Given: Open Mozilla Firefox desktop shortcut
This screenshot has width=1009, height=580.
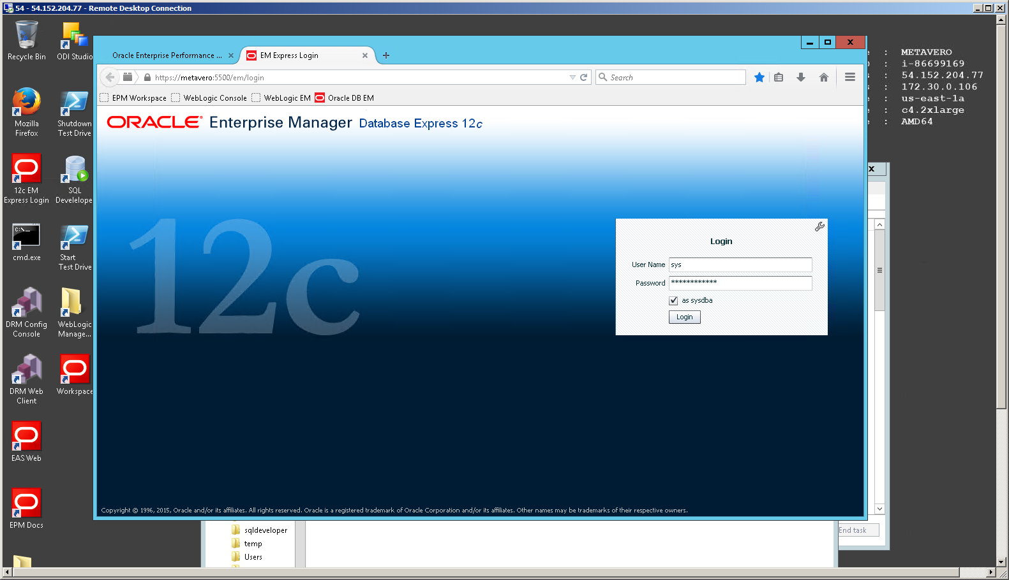Looking at the screenshot, I should coord(26,112).
